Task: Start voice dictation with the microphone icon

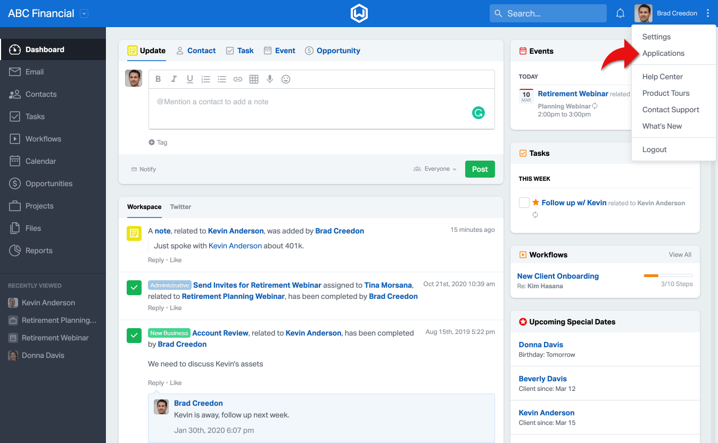Action: pyautogui.click(x=270, y=79)
